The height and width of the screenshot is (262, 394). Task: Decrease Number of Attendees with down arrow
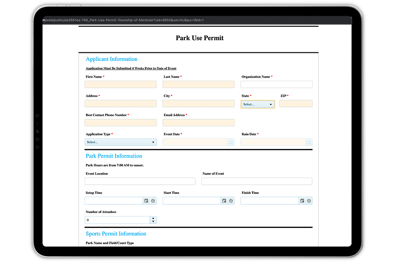pyautogui.click(x=153, y=222)
